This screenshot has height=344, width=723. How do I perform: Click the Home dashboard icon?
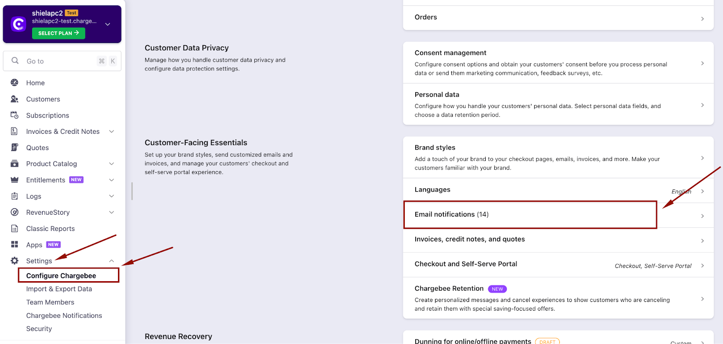[x=14, y=83]
